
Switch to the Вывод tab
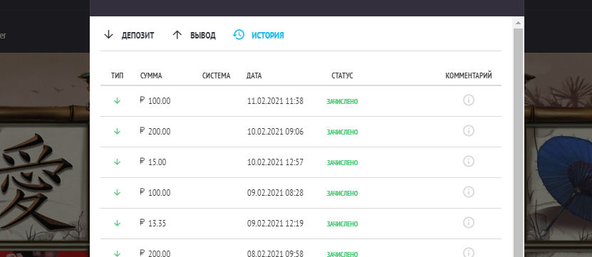194,35
